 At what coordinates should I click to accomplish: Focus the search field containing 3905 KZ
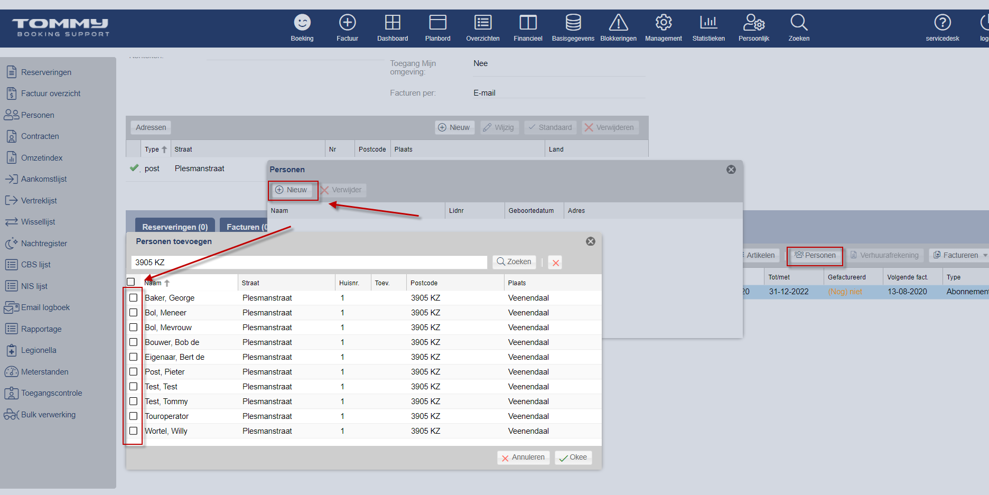[x=309, y=263]
